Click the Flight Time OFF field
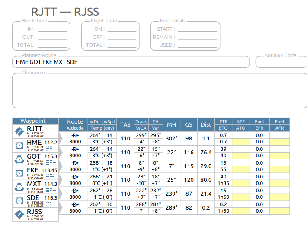This screenshot has width=307, height=226. pos(122,37)
